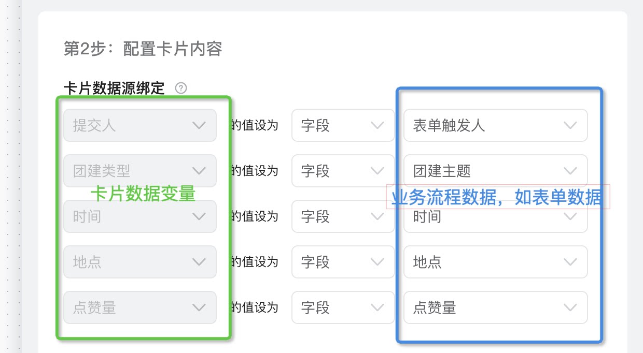
Task: Expand the 表单触发人 field dropdown
Action: (496, 125)
